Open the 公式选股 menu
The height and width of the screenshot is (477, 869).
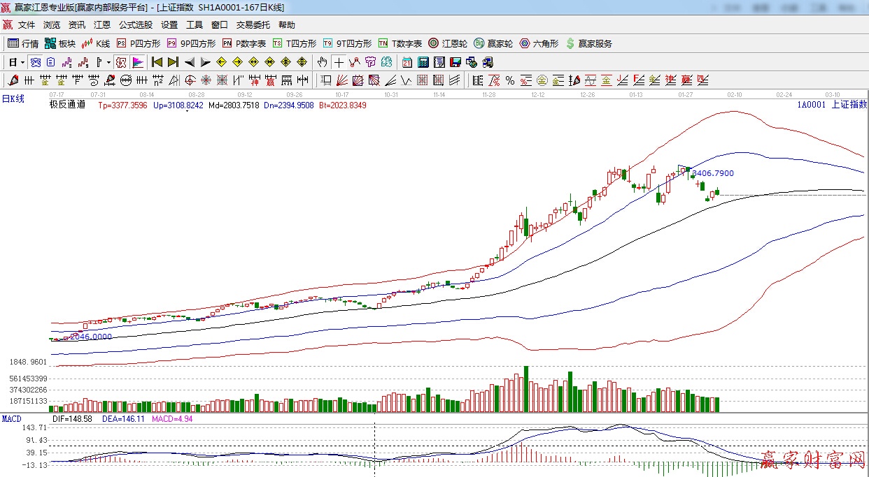135,25
